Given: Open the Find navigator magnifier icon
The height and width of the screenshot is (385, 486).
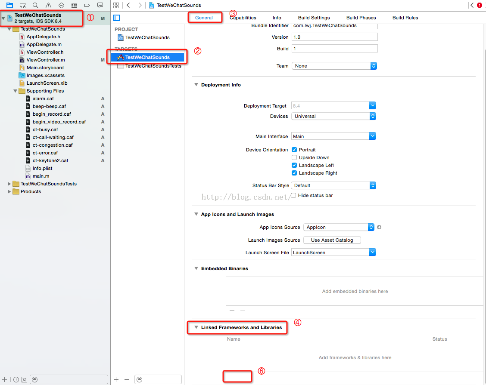Looking at the screenshot, I should pyautogui.click(x=35, y=5).
